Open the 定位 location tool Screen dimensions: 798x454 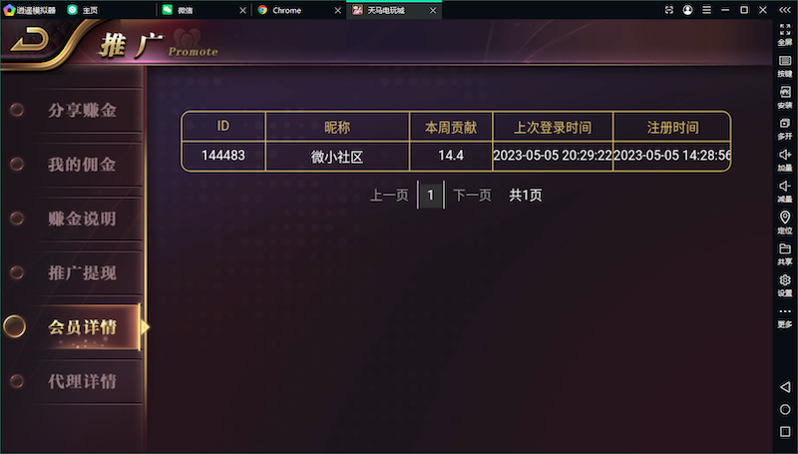pyautogui.click(x=785, y=222)
